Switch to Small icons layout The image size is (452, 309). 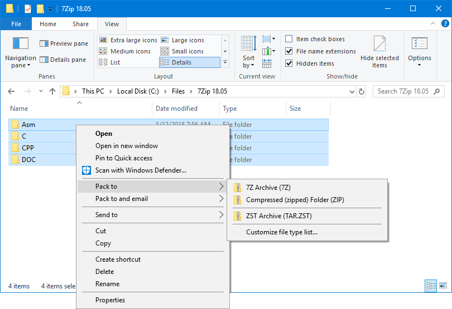click(182, 51)
